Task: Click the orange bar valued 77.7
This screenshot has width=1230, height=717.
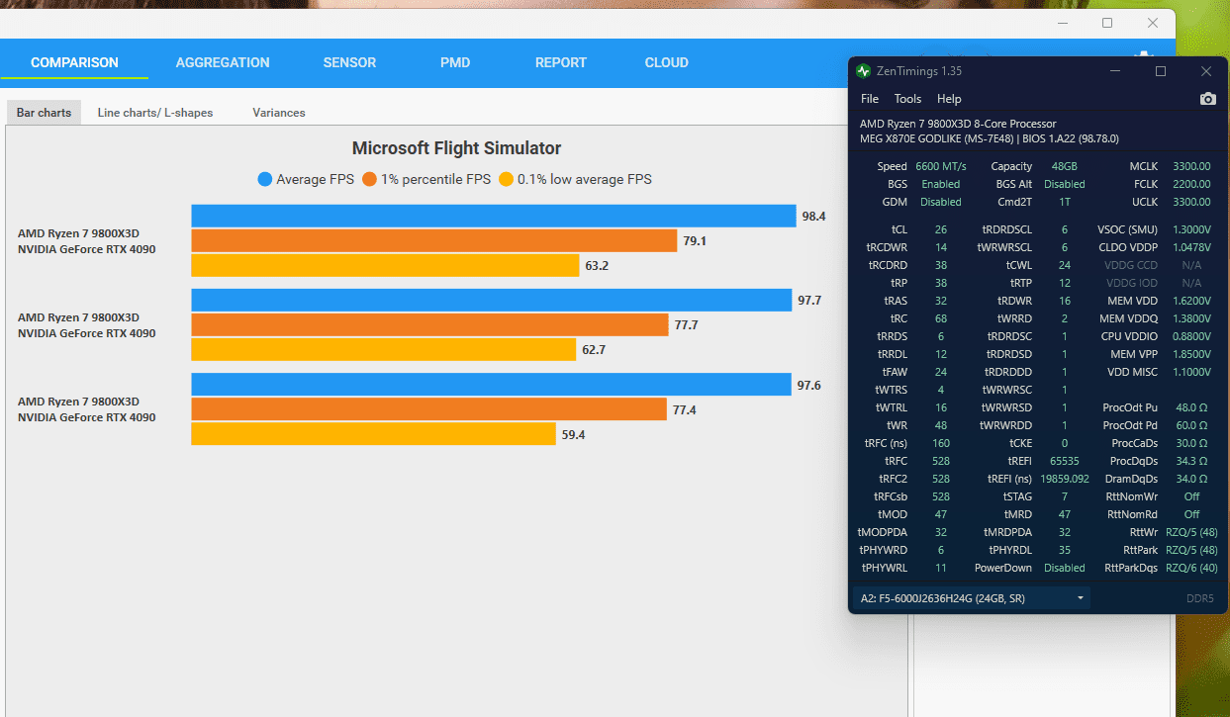Action: pyautogui.click(x=430, y=324)
